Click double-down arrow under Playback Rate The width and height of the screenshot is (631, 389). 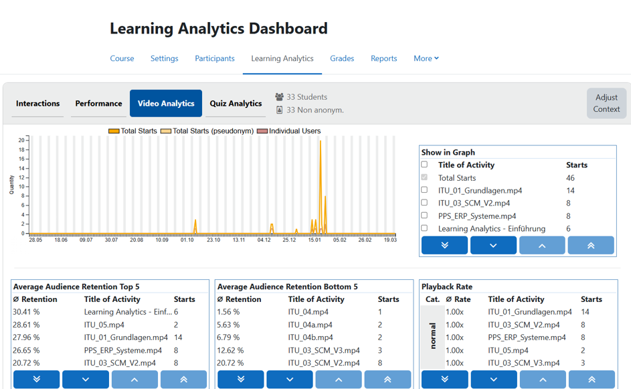click(445, 380)
